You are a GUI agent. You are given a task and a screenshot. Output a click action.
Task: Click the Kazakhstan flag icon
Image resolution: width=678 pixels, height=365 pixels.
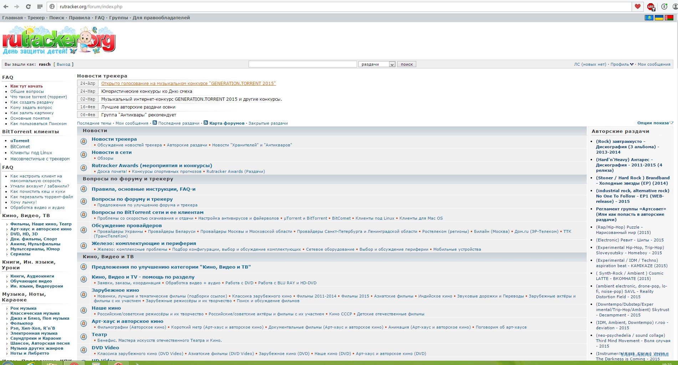tap(649, 17)
